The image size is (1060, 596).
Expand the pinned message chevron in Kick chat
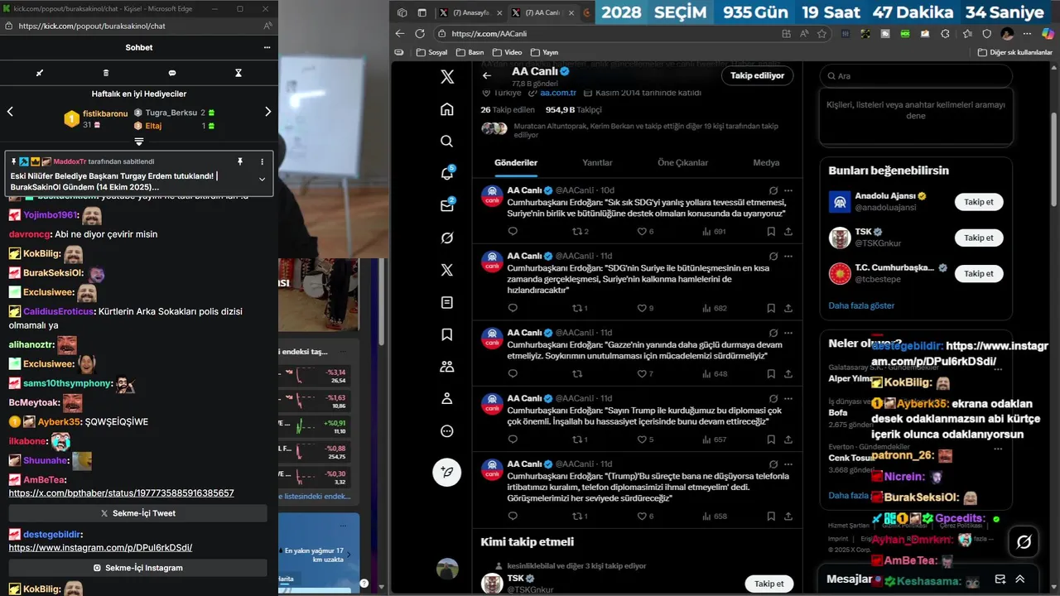[262, 179]
